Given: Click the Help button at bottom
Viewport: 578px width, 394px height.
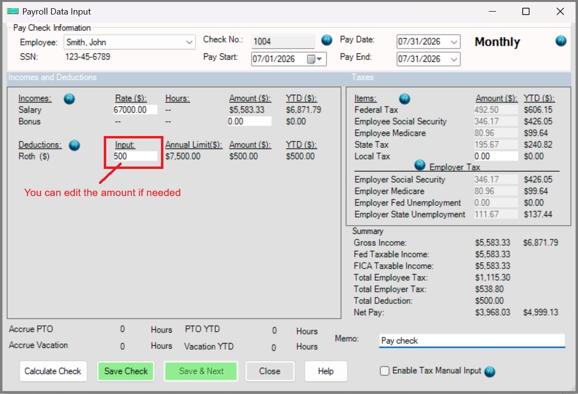Looking at the screenshot, I should [x=326, y=371].
